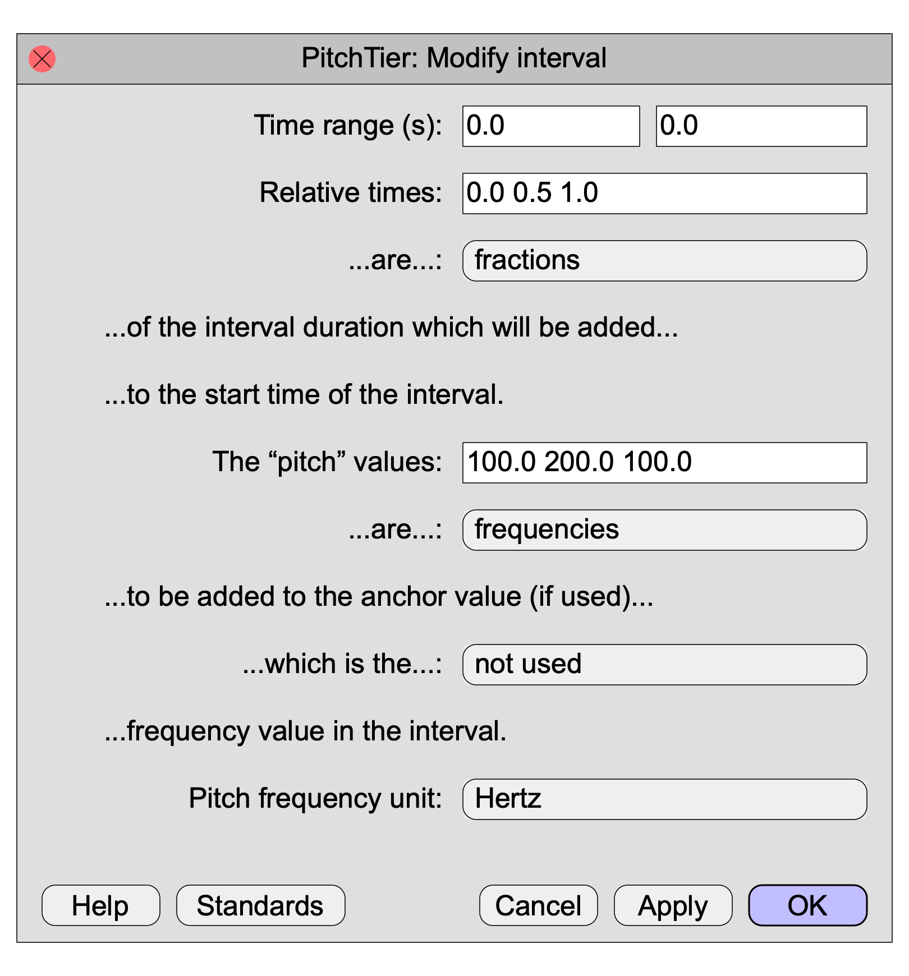Apply the interval changes
The image size is (909, 976).
point(673,905)
